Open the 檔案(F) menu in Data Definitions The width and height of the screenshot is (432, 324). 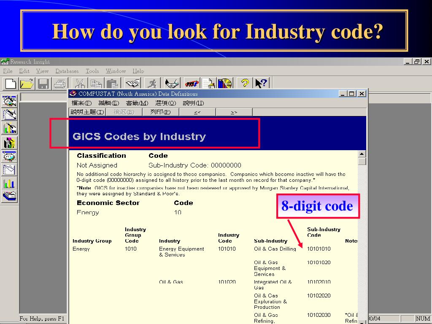[81, 103]
